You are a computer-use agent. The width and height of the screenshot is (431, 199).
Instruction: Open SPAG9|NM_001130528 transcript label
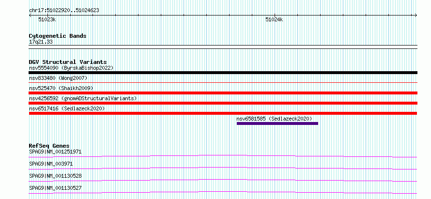coord(55,176)
